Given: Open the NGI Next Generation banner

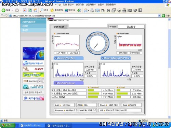Looking at the screenshot, I should coord(33,81).
